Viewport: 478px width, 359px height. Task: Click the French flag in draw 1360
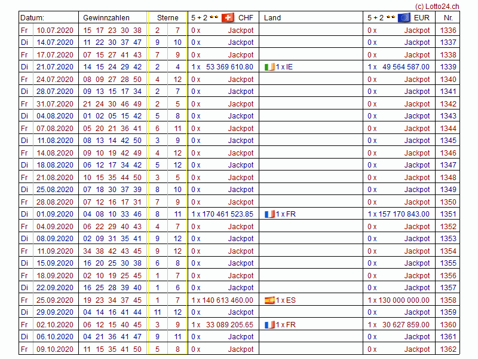pyautogui.click(x=269, y=325)
